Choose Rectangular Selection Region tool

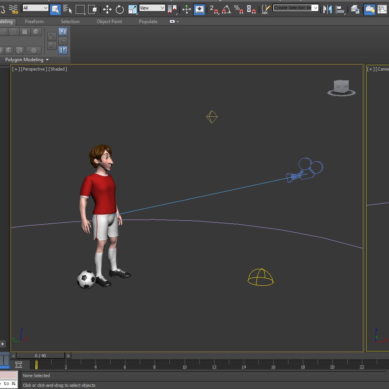tap(80, 9)
